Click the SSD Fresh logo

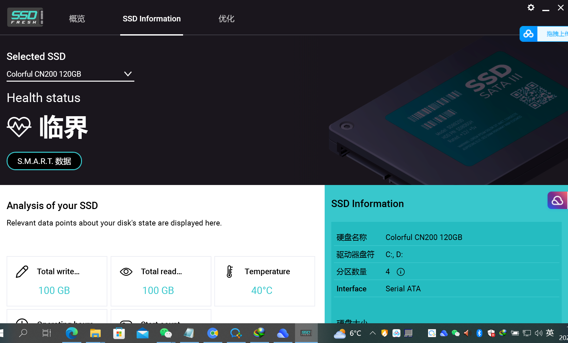pos(25,17)
